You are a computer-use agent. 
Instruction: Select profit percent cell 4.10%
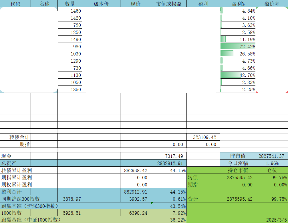238,18
